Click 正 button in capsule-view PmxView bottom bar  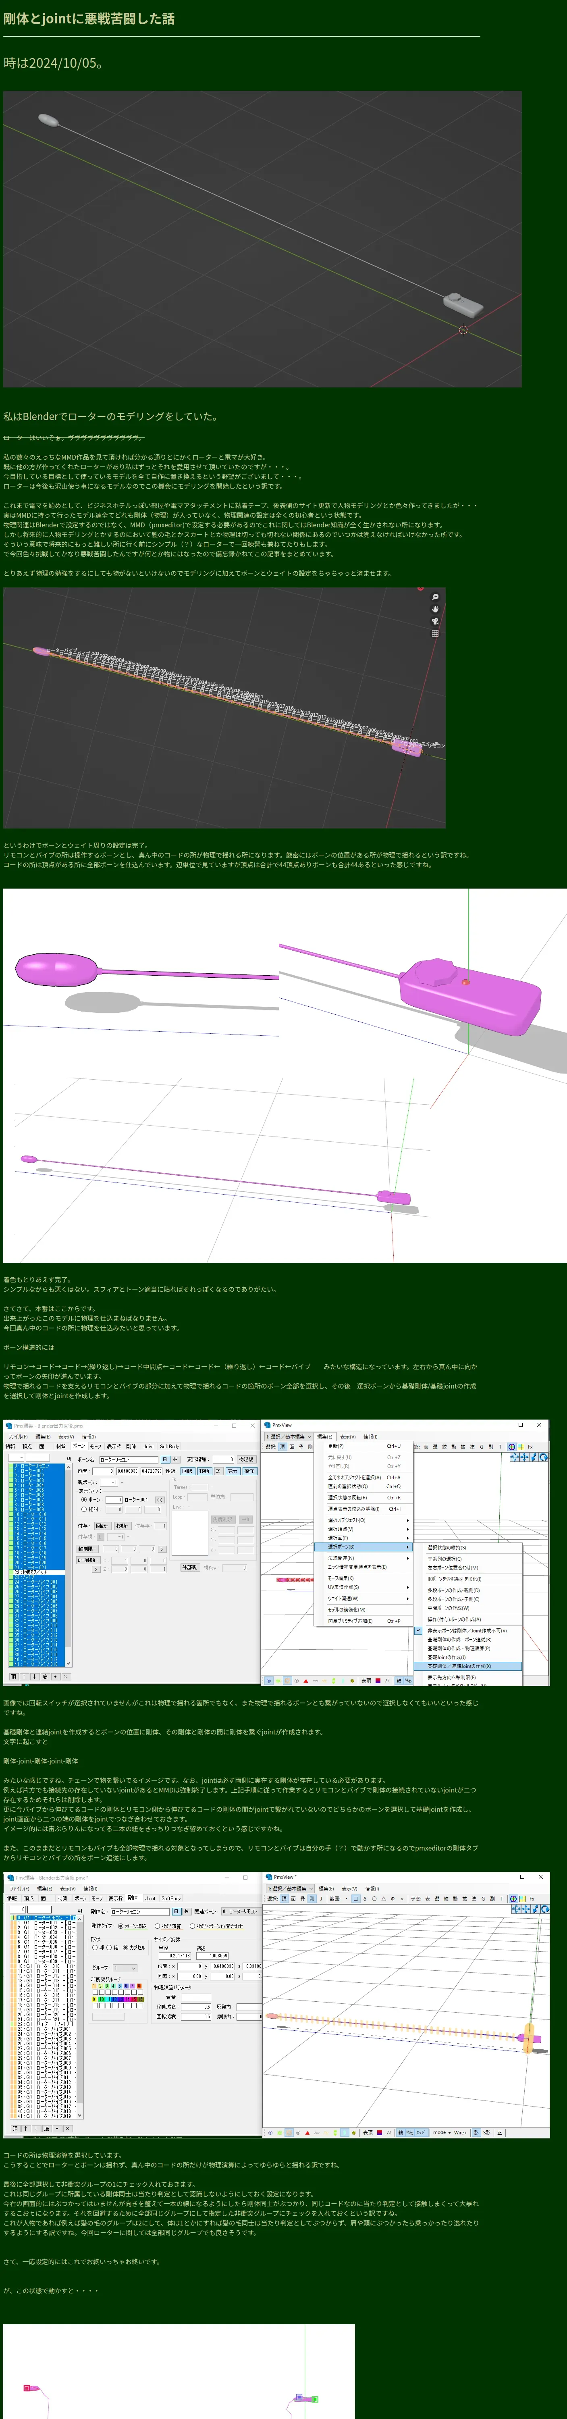click(x=499, y=2133)
